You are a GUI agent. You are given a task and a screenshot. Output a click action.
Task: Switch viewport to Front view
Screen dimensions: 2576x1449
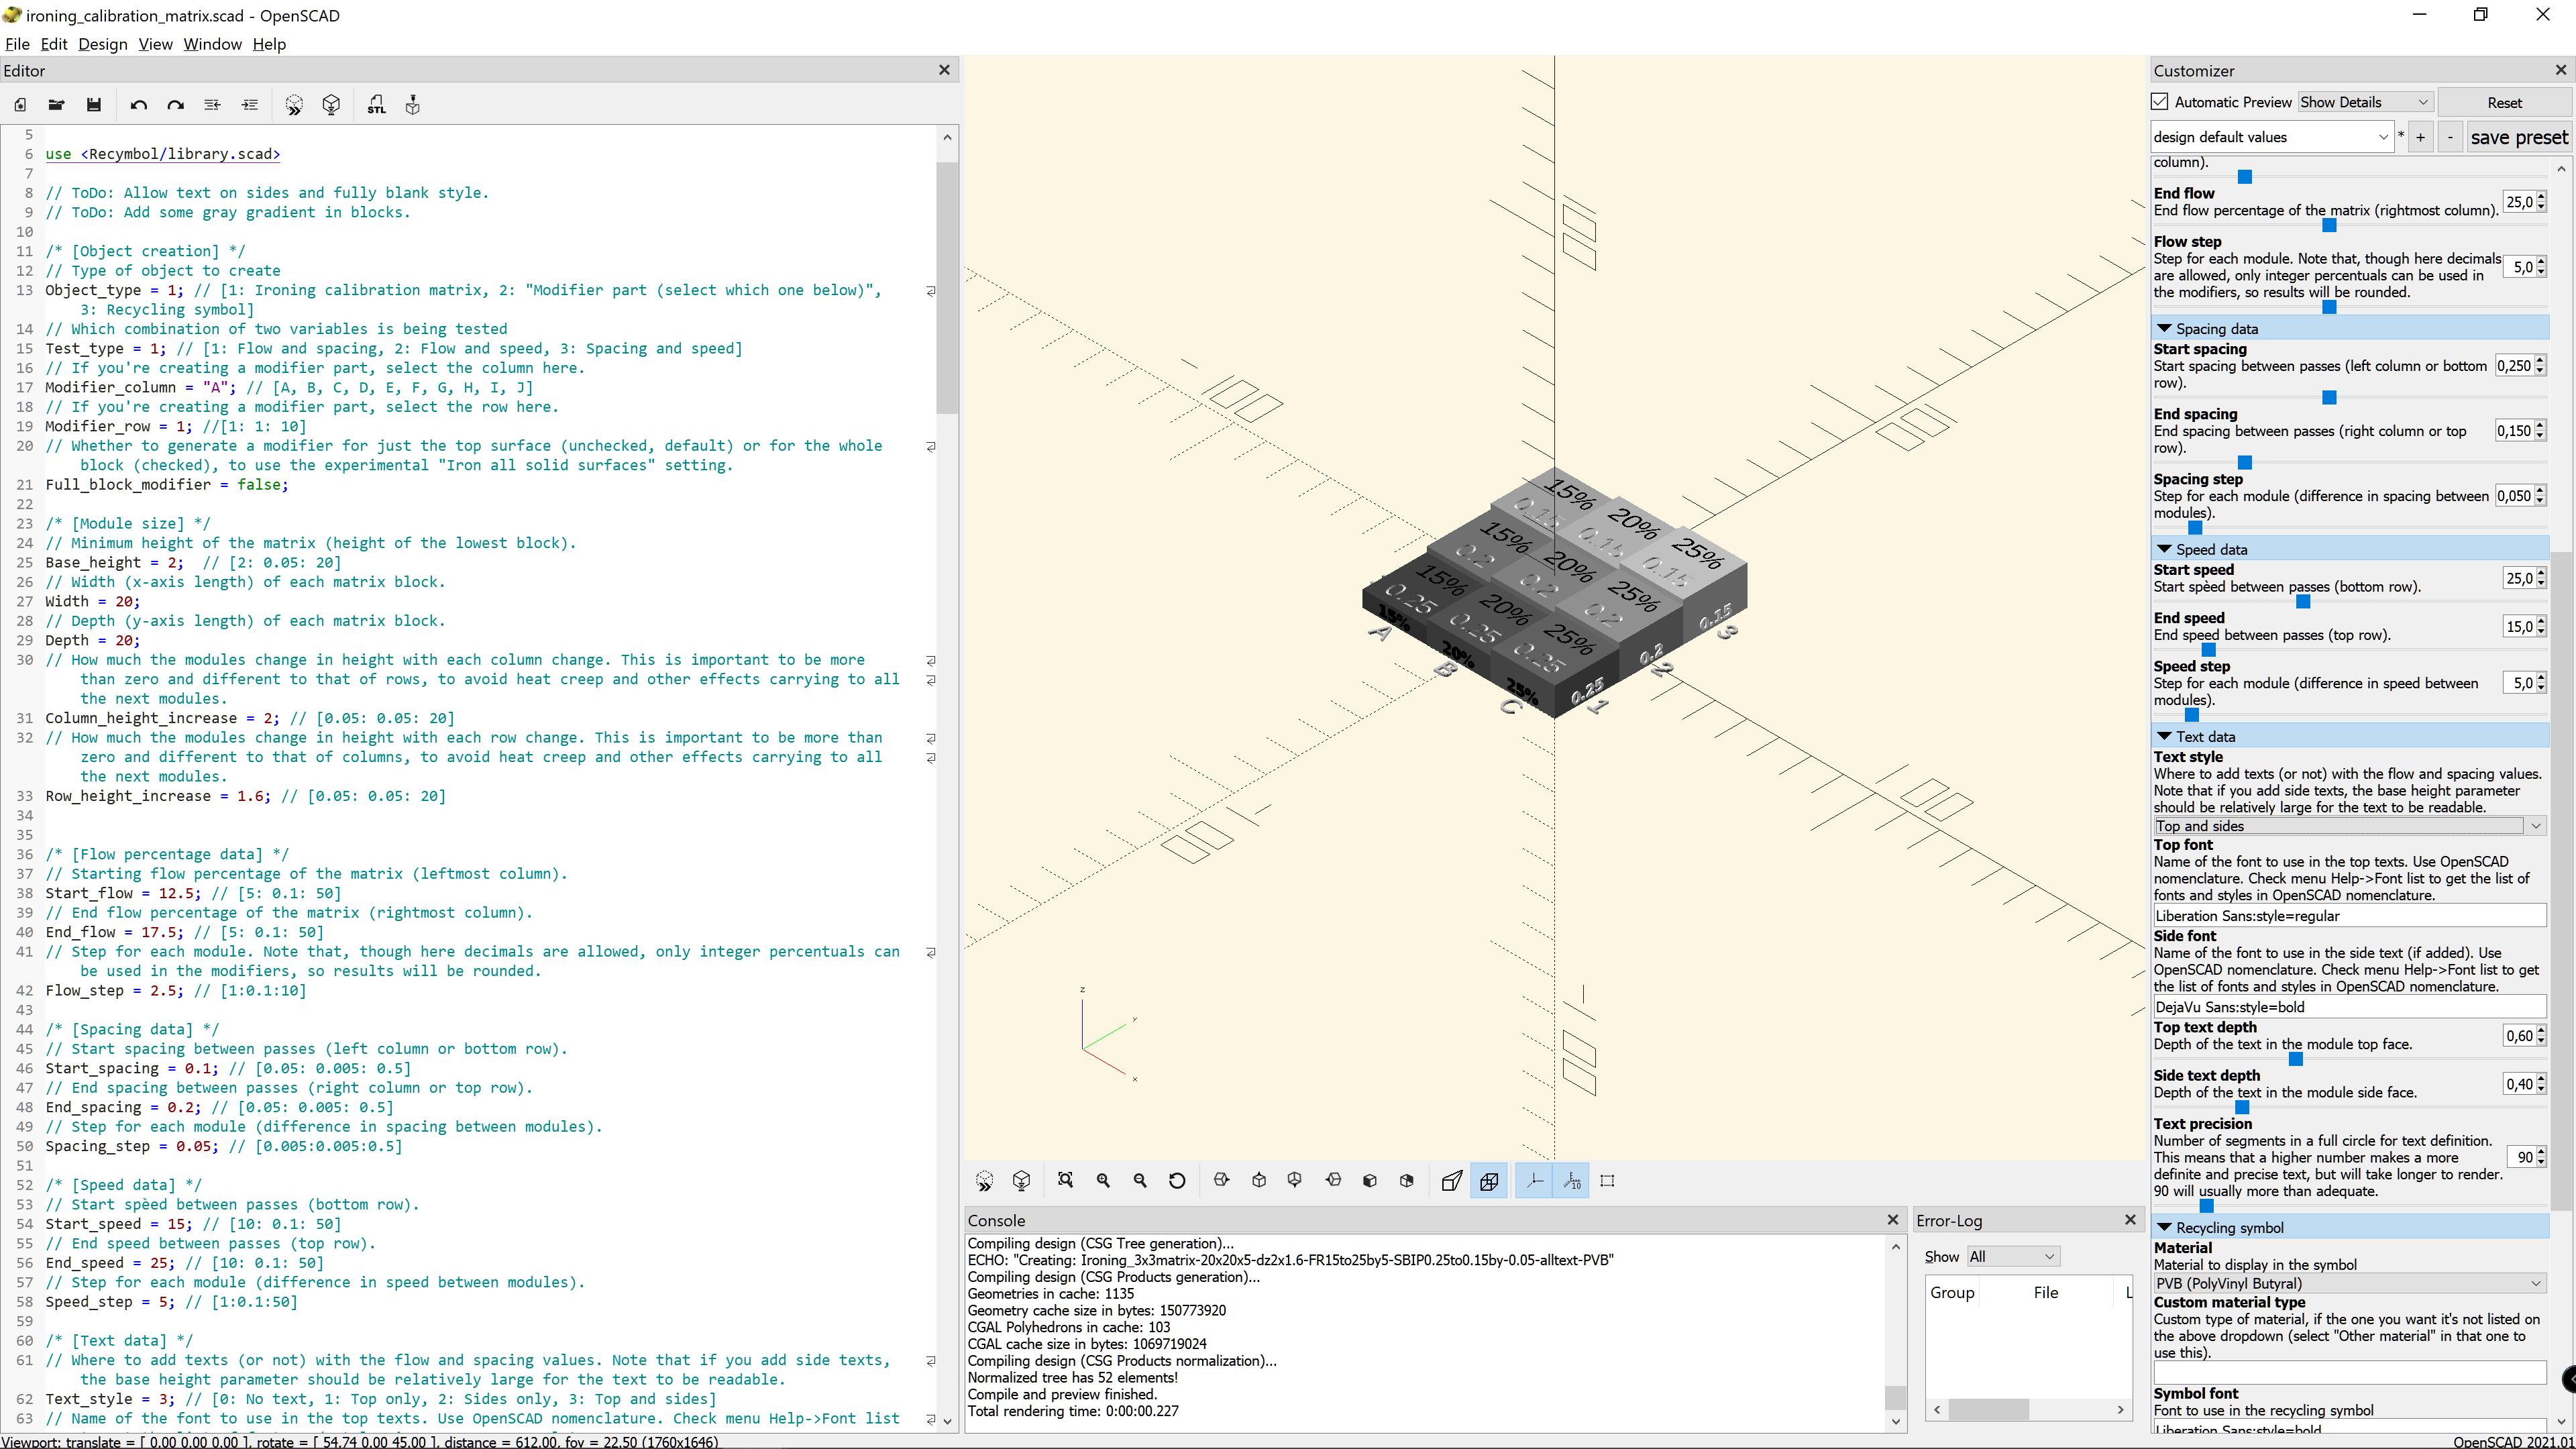point(1370,1181)
